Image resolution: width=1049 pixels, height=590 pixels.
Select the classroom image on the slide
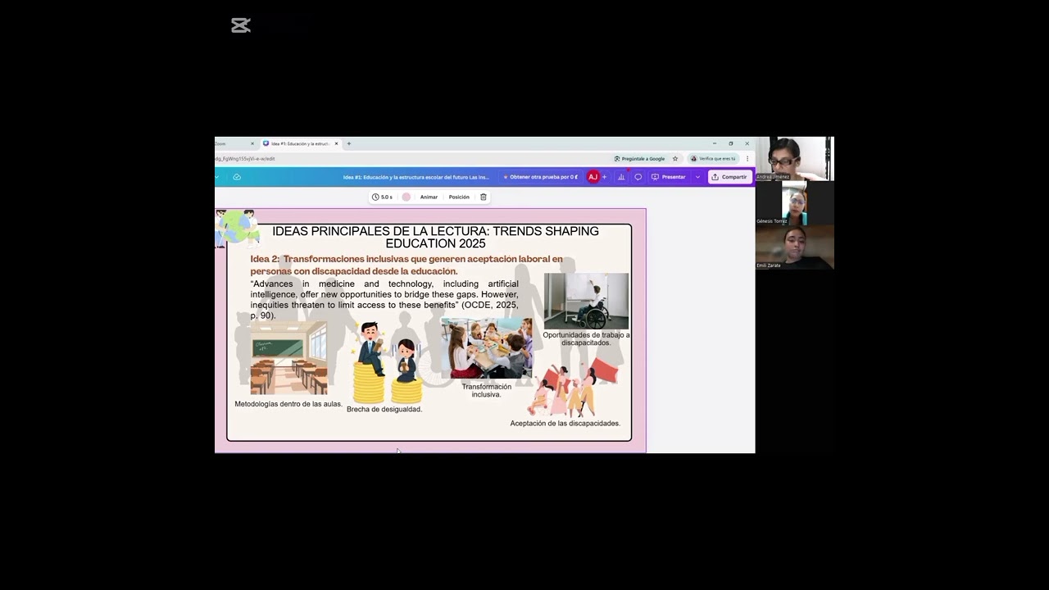(x=288, y=359)
